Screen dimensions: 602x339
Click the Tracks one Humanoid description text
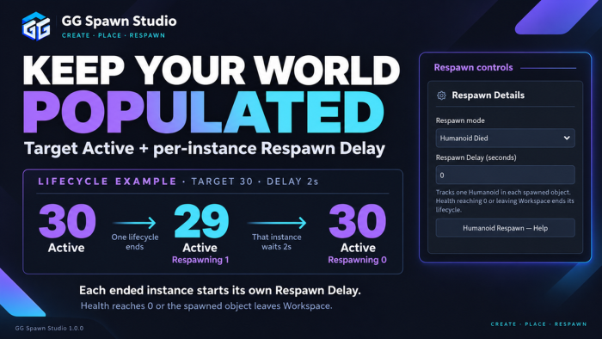pyautogui.click(x=505, y=200)
